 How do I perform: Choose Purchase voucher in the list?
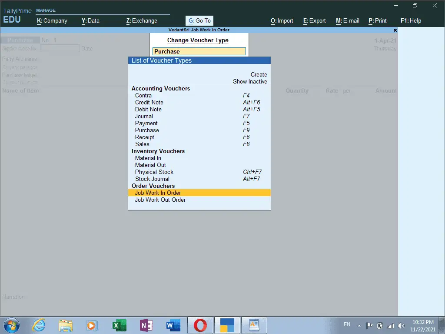coord(199,130)
